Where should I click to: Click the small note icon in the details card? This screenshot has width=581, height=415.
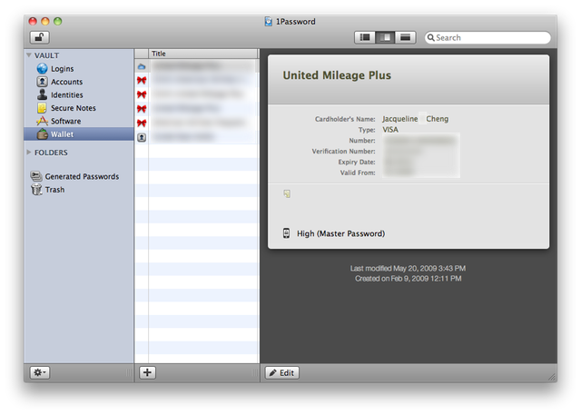[287, 193]
